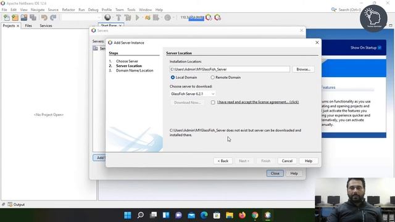Click the Output window icon at bottom
The image size is (395, 222).
tap(10, 204)
